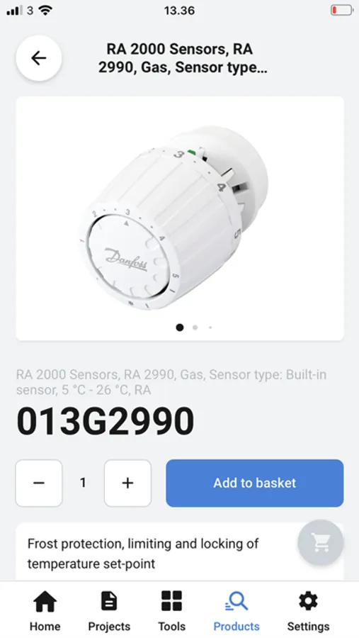Decrease quantity with the minus button
The image size is (359, 638).
tap(39, 483)
